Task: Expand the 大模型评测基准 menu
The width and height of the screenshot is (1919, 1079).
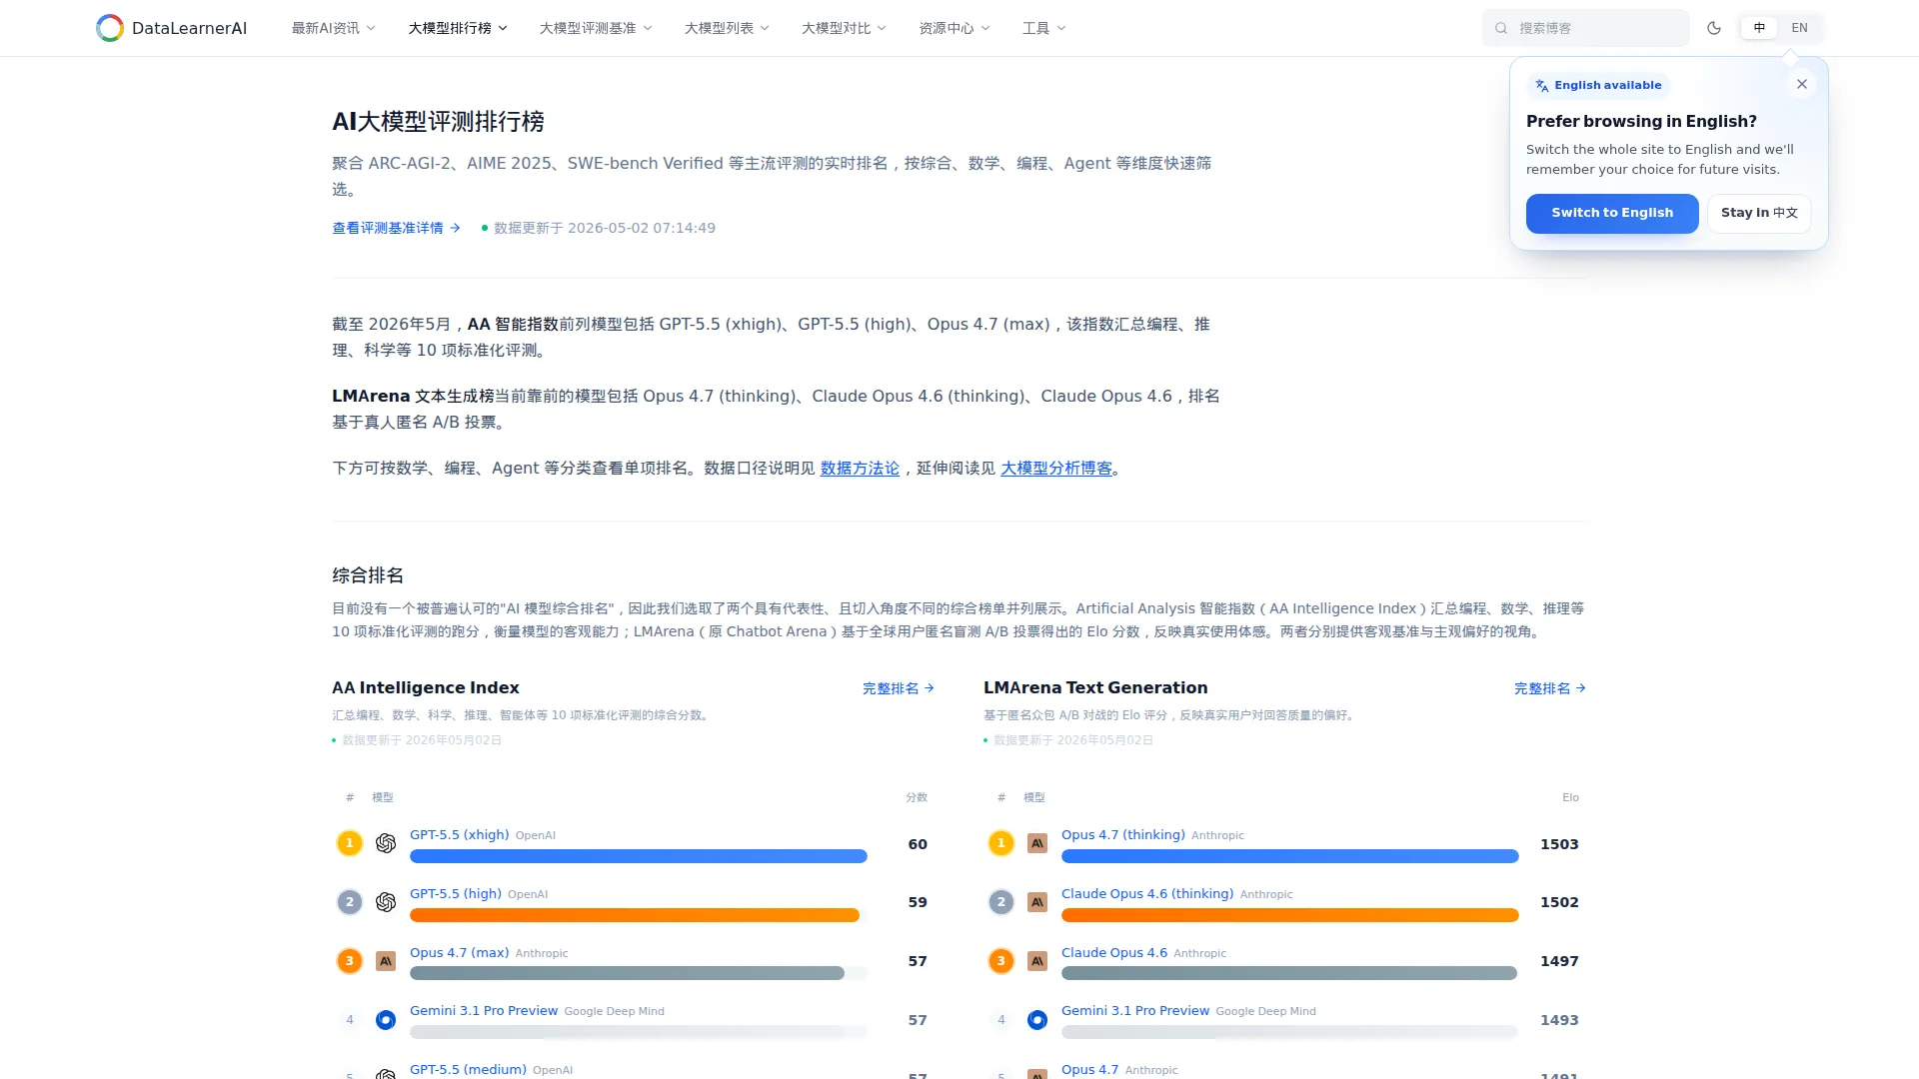Action: [x=596, y=28]
